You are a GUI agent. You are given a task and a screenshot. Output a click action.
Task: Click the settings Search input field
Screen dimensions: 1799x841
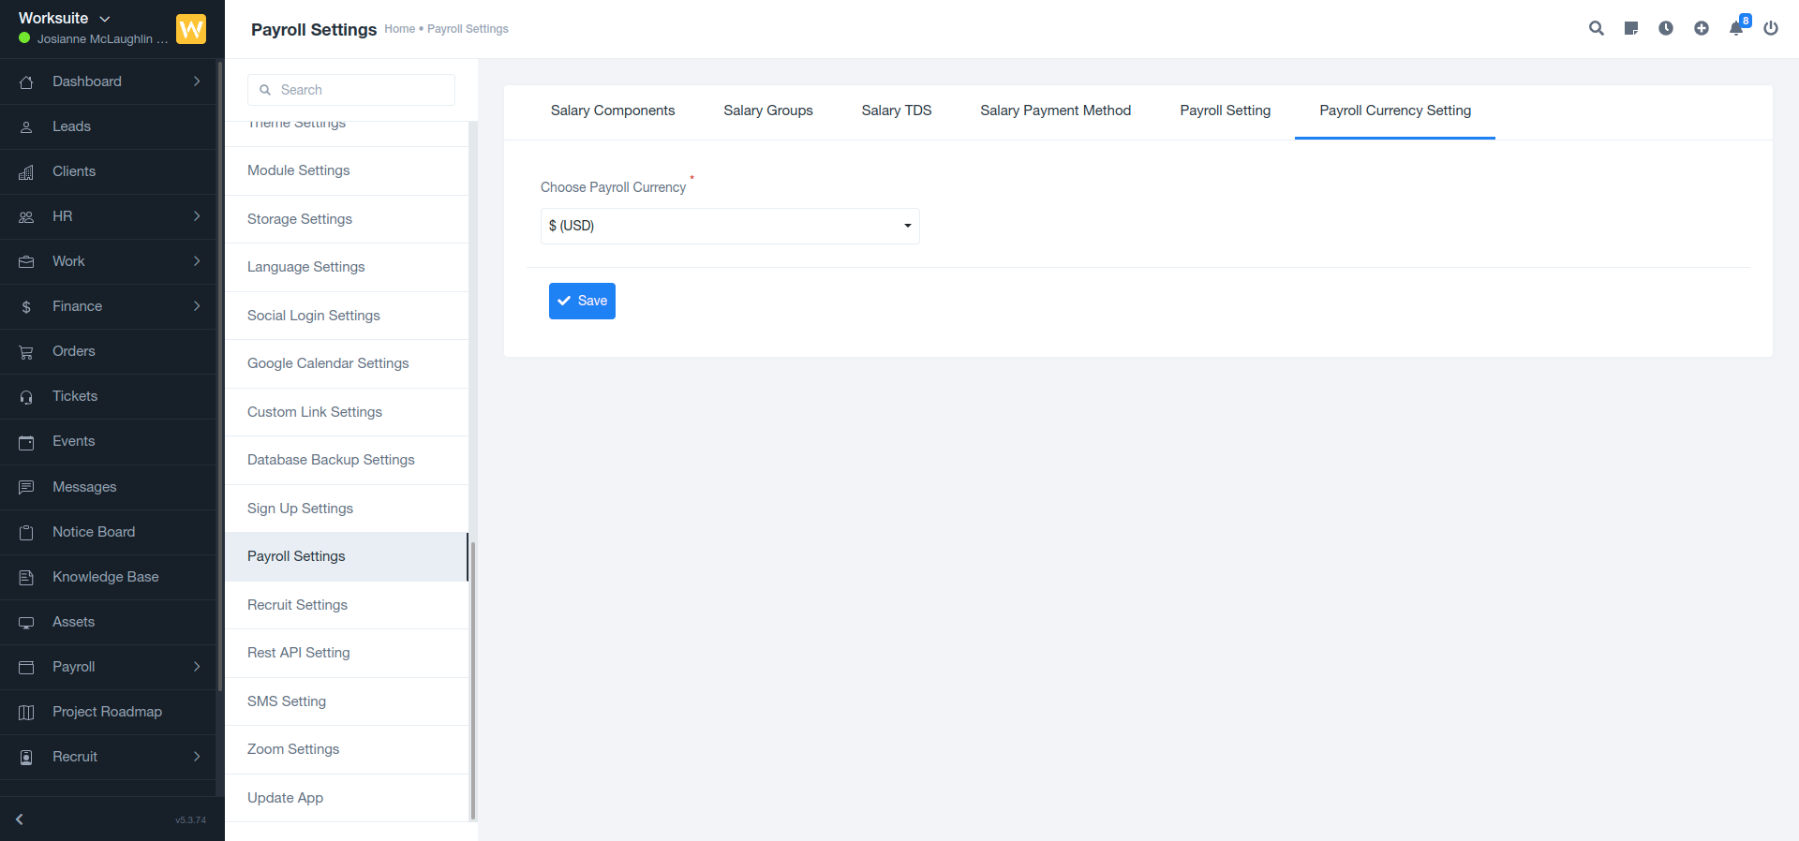(351, 90)
